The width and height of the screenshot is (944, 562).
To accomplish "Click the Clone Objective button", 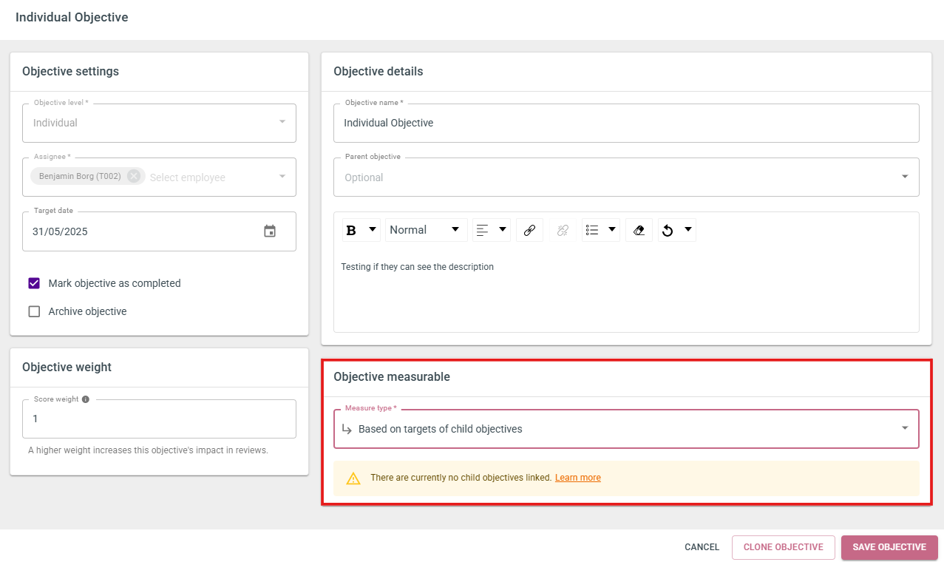I will coord(784,547).
